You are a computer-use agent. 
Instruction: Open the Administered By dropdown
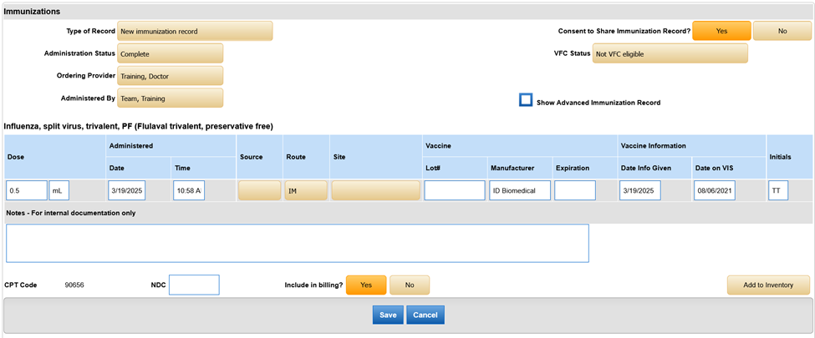tap(170, 98)
